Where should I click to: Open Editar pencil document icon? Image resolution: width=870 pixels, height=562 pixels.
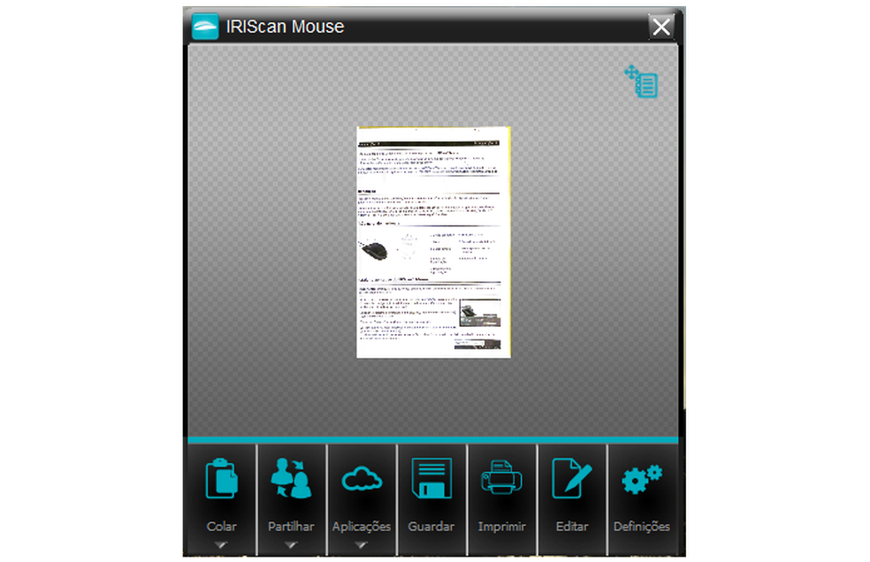click(572, 478)
